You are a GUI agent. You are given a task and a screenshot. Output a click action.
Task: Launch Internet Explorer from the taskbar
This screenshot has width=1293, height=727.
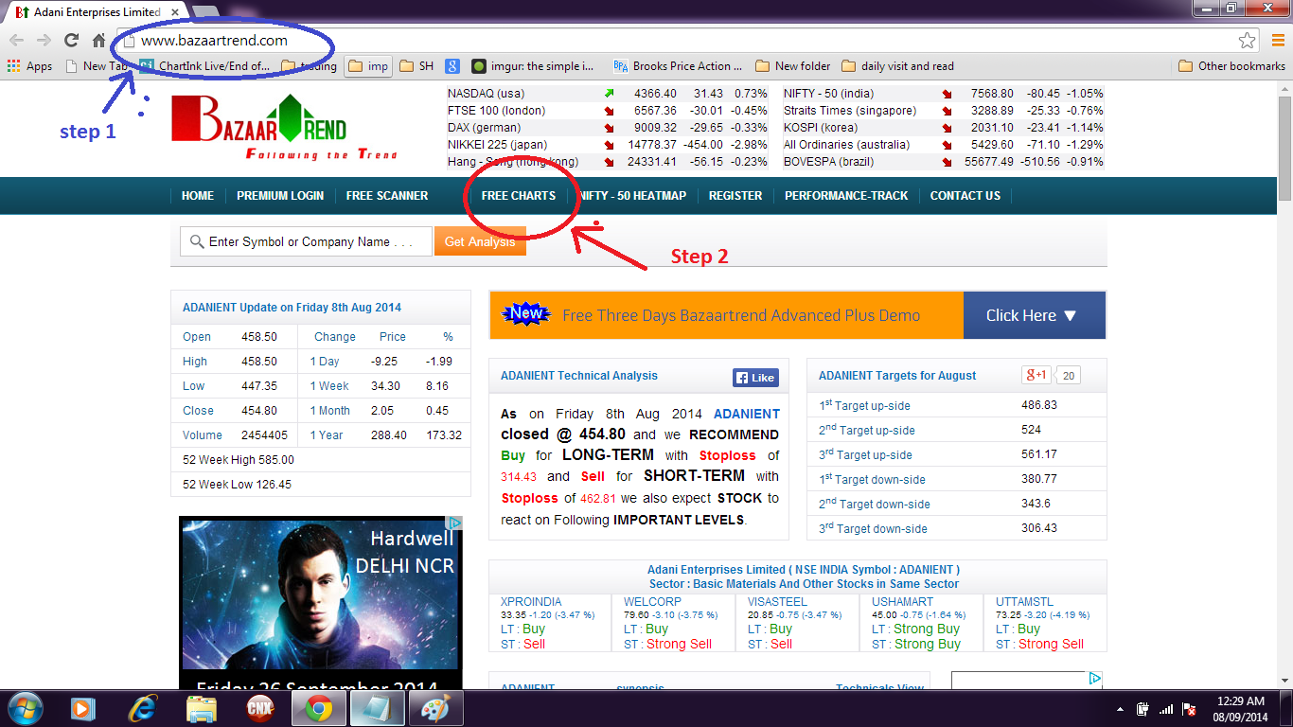tap(140, 707)
